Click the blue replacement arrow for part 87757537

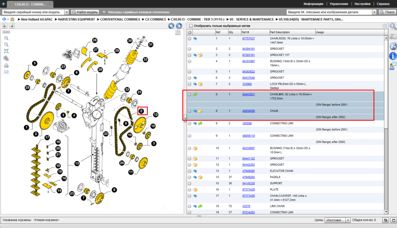(195, 39)
